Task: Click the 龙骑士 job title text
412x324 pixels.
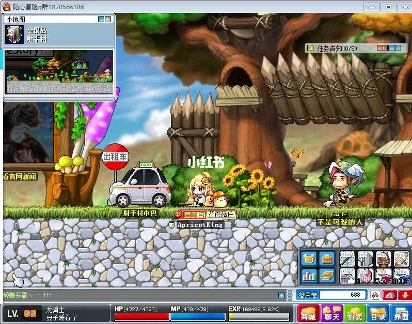Action: [x=55, y=310]
